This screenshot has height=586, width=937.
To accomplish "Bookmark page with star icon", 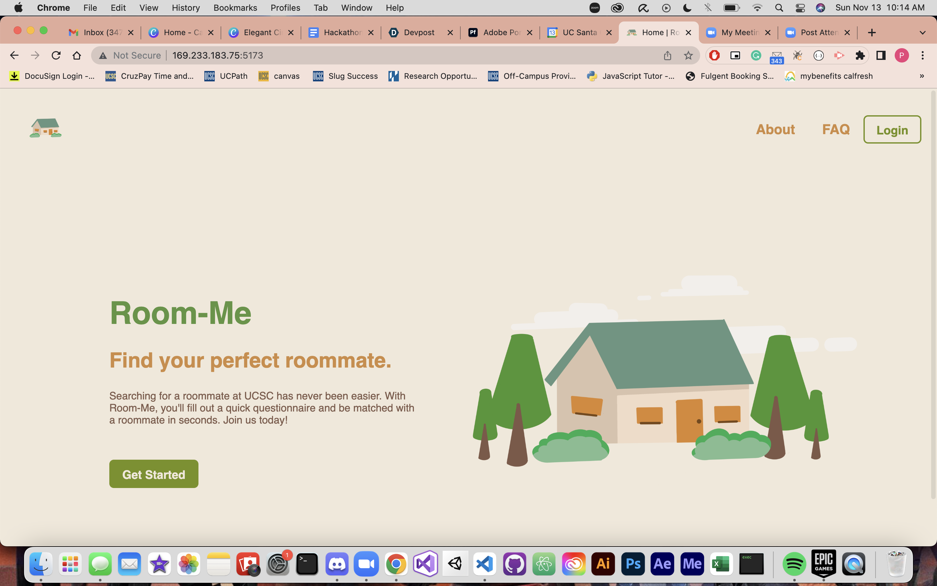I will coord(688,55).
